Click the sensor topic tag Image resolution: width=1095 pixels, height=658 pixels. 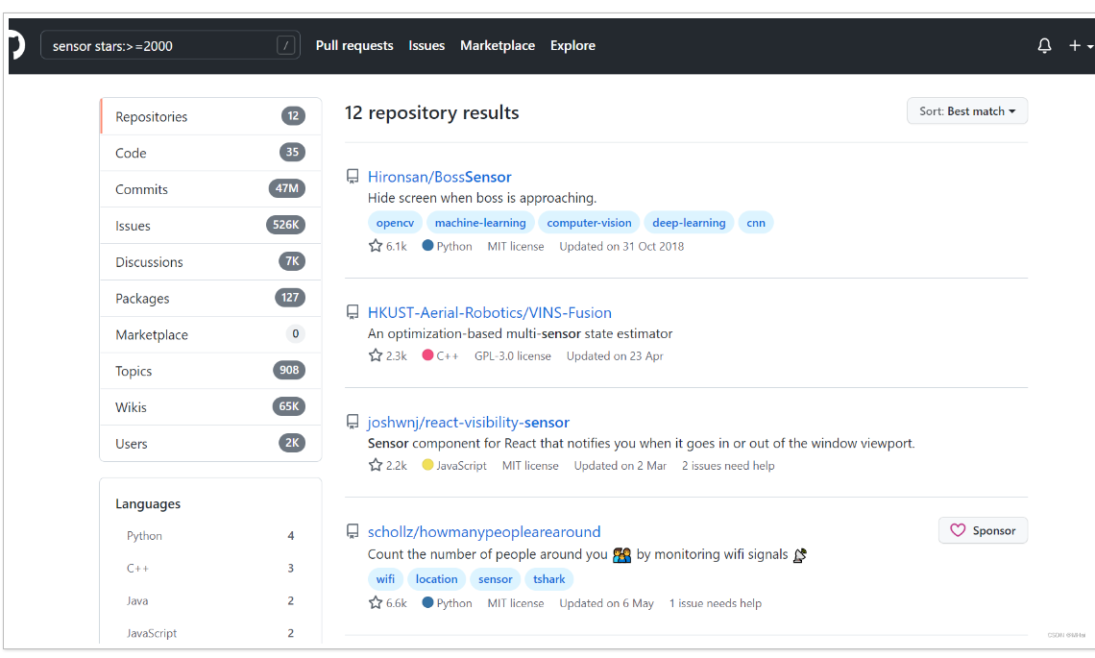(495, 579)
